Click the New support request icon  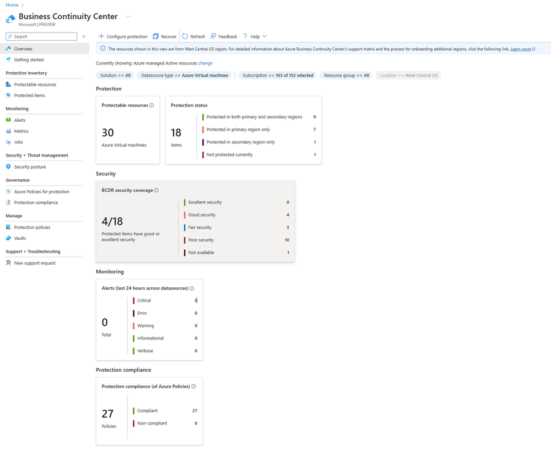[8, 263]
